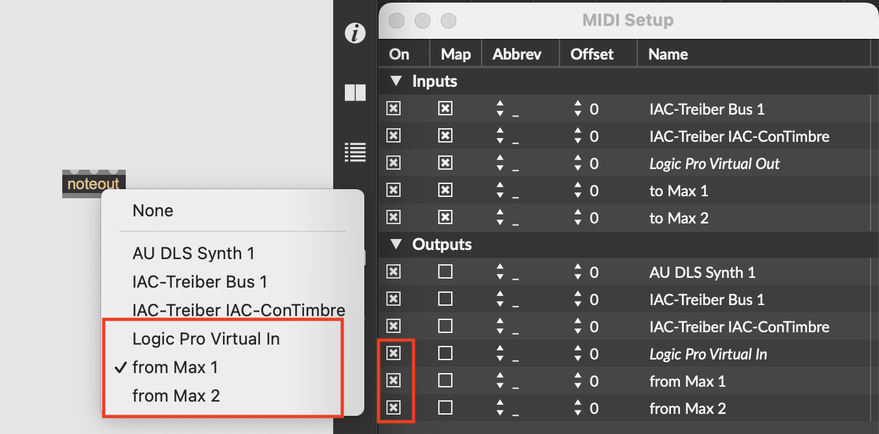This screenshot has width=879, height=434.
Task: Open Abbrev selector for output AU DLS Synth 1
Action: click(500, 272)
